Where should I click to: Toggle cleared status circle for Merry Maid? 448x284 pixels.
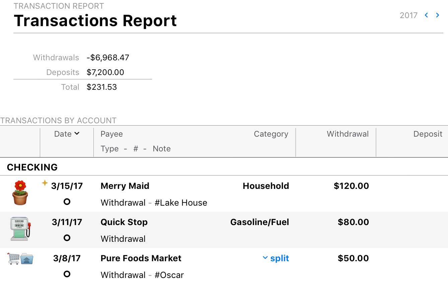pos(67,202)
